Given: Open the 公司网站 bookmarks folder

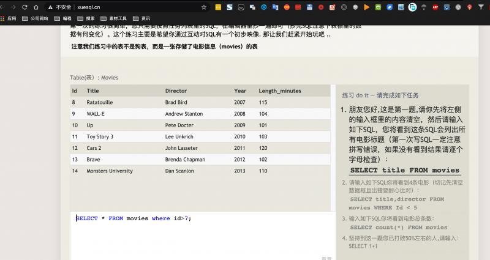Looking at the screenshot, I should [36, 18].
